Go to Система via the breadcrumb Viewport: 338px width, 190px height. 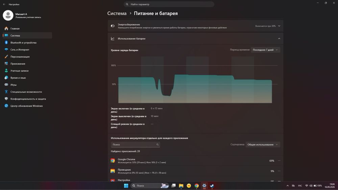click(x=117, y=13)
